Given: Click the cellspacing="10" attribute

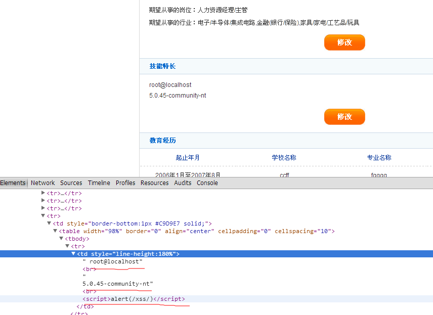Looking at the screenshot, I should coord(303,231).
